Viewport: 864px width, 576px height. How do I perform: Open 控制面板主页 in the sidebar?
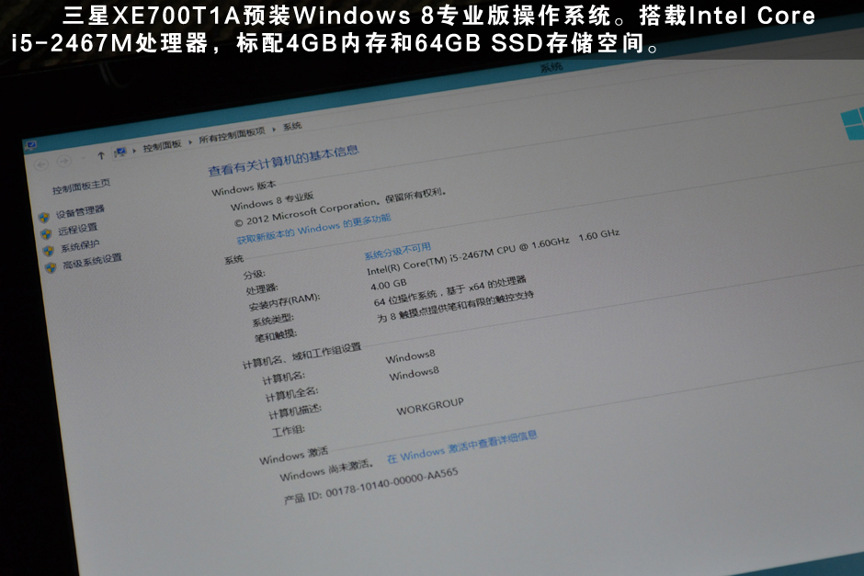pos(81,186)
